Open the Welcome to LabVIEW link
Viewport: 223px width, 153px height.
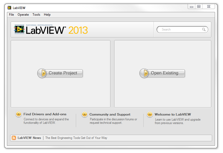[173, 114]
